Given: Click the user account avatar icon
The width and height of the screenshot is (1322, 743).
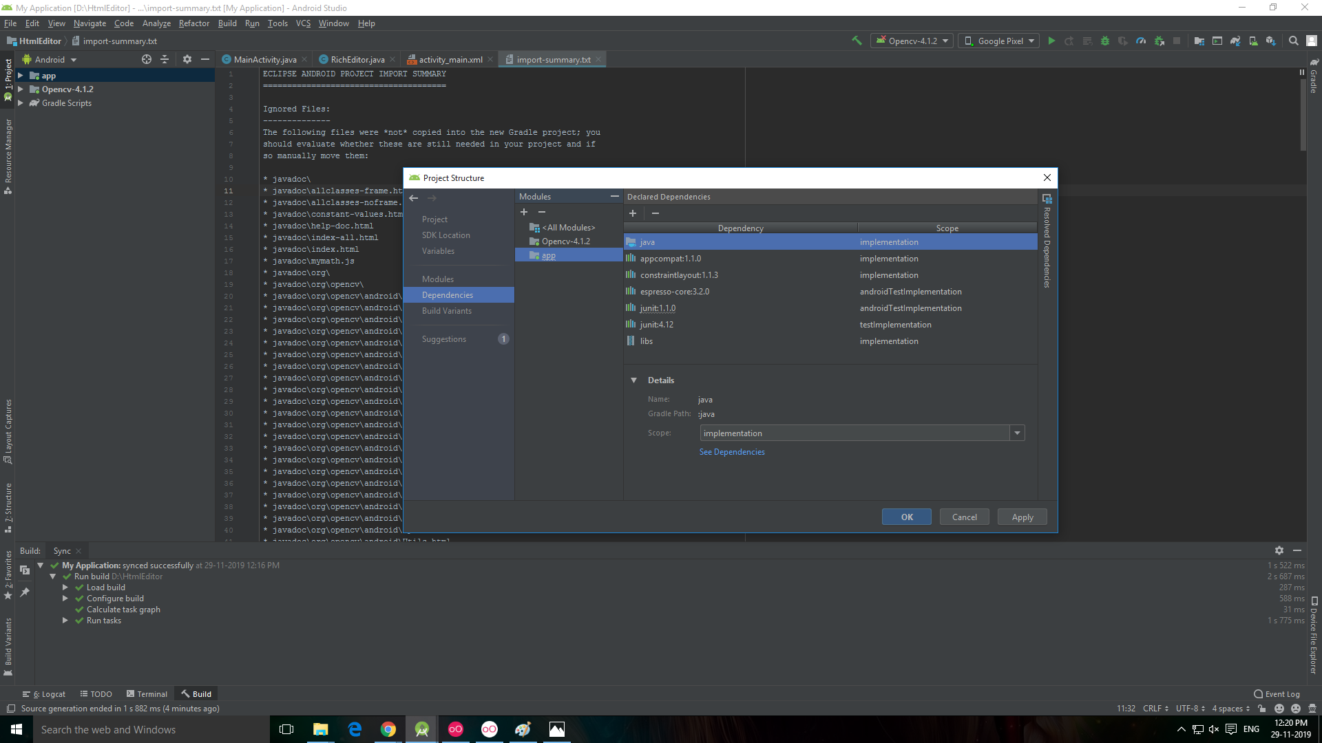Looking at the screenshot, I should [x=1312, y=41].
